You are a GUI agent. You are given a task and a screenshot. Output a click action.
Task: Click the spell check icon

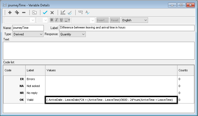88,12
